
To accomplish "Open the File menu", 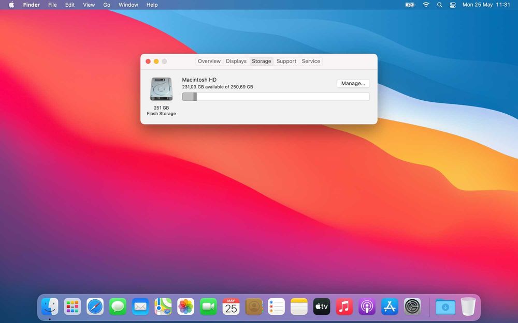I will pos(52,5).
